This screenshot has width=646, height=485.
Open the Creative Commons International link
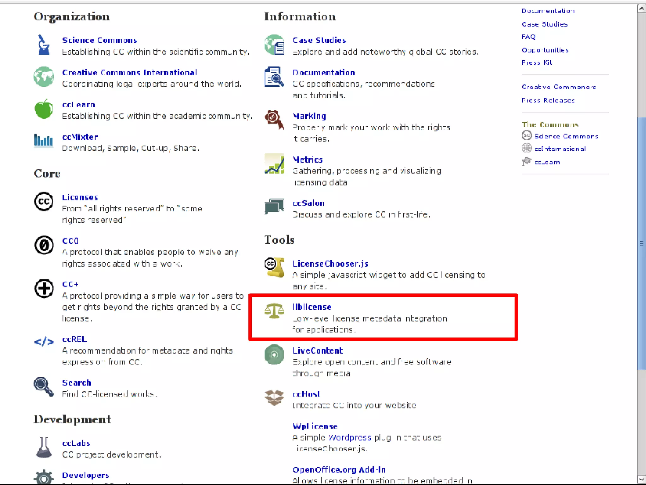pos(130,72)
